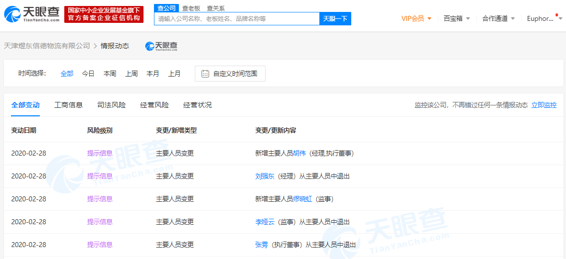Image resolution: width=566 pixels, height=259 pixels.
Task: Expand the 合作通道 dropdown menu
Action: [498, 18]
